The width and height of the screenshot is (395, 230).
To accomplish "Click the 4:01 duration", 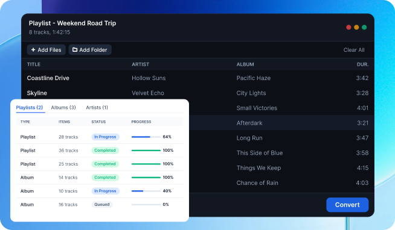I will click(x=363, y=108).
